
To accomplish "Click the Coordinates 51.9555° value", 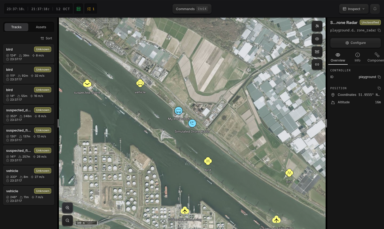I will pyautogui.click(x=369, y=95).
